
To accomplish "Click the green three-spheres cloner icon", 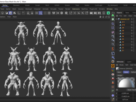I will (113, 15).
